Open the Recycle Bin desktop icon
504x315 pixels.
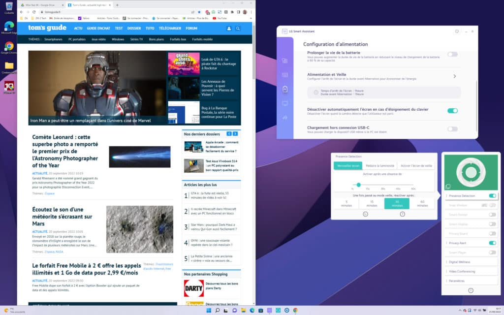pos(9,7)
